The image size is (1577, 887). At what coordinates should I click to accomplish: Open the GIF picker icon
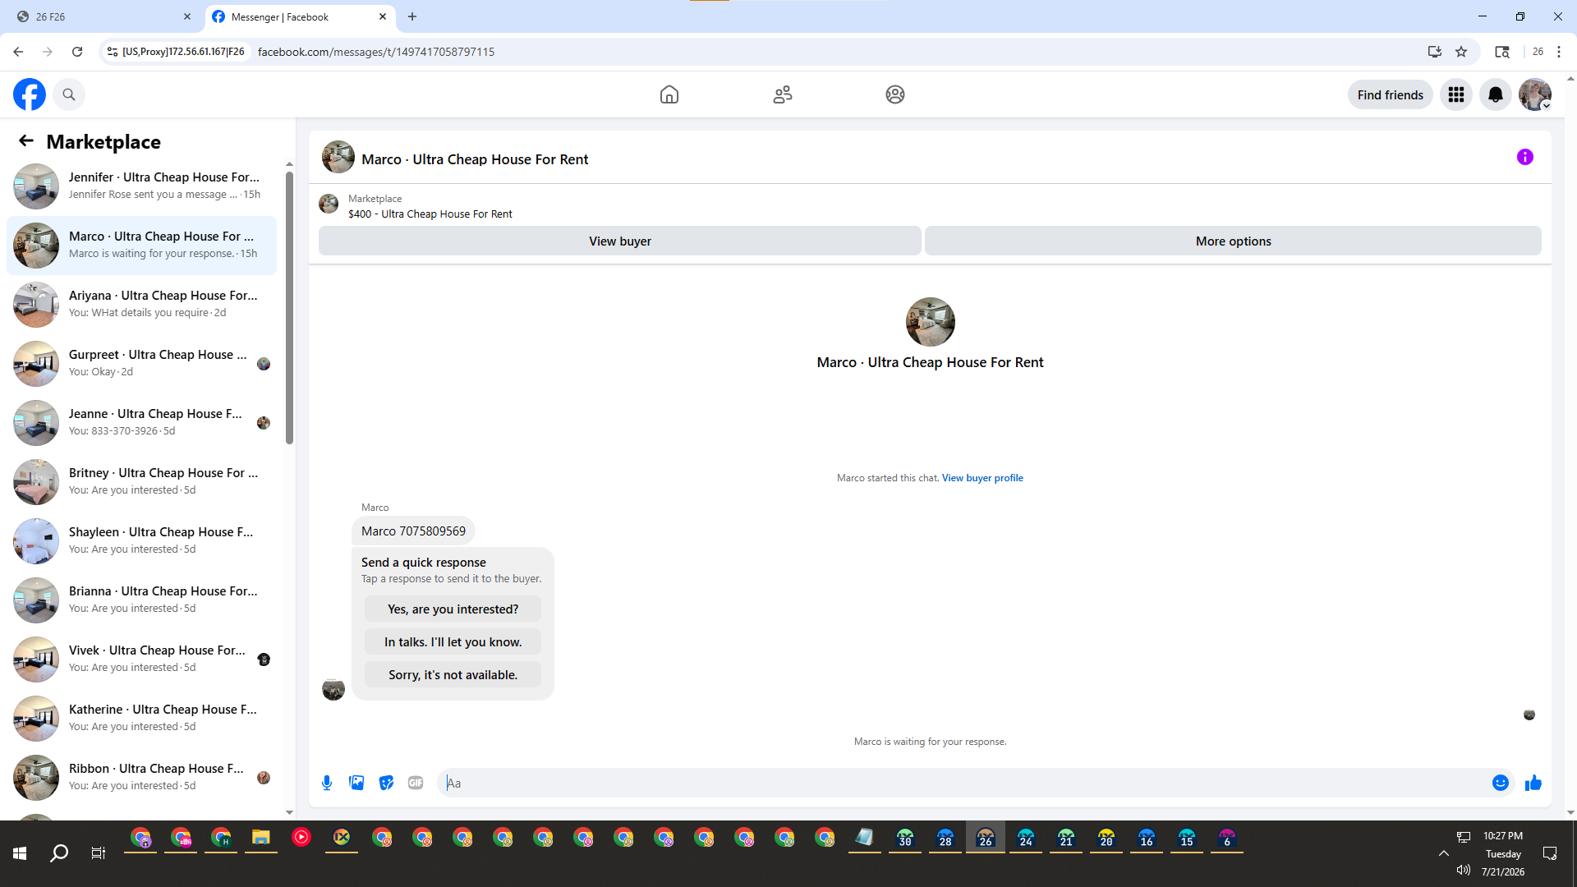(x=416, y=783)
